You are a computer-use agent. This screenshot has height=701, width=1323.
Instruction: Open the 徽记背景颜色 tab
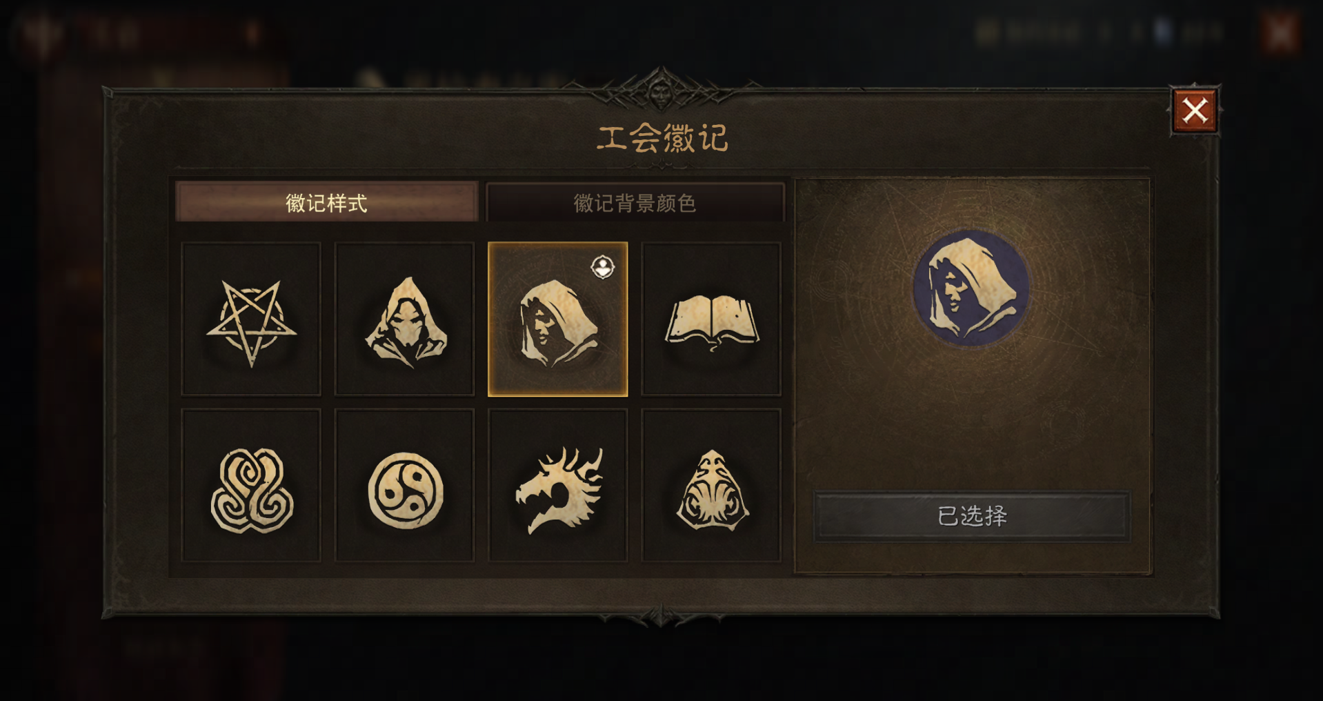[635, 202]
